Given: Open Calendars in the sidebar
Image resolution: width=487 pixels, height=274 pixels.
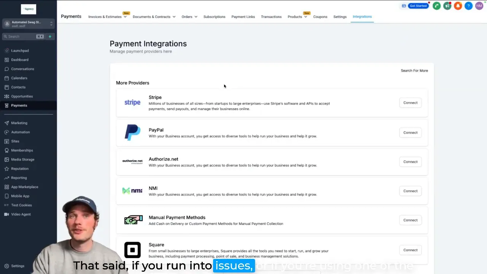Looking at the screenshot, I should click(19, 78).
